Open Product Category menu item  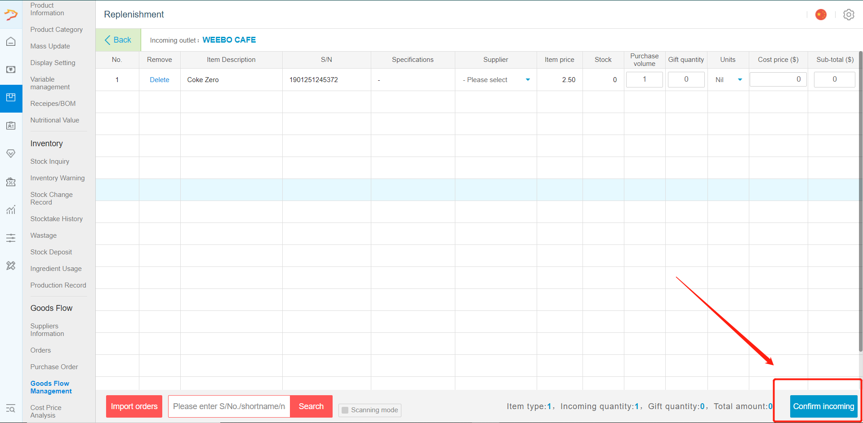[x=57, y=30]
